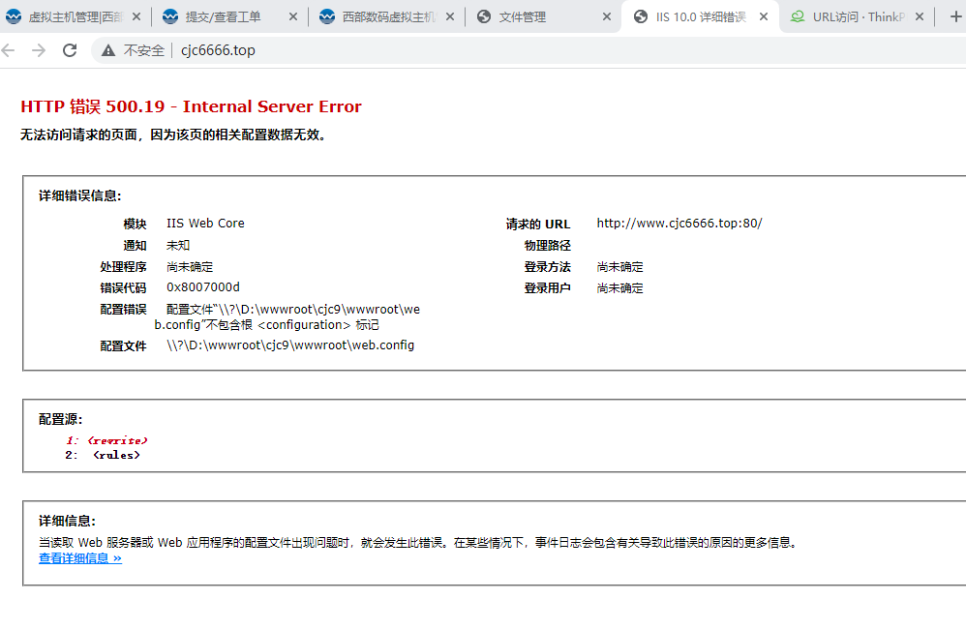Image resolution: width=966 pixels, height=630 pixels.
Task: Click the web.config path under 配置文件
Action: coord(290,345)
